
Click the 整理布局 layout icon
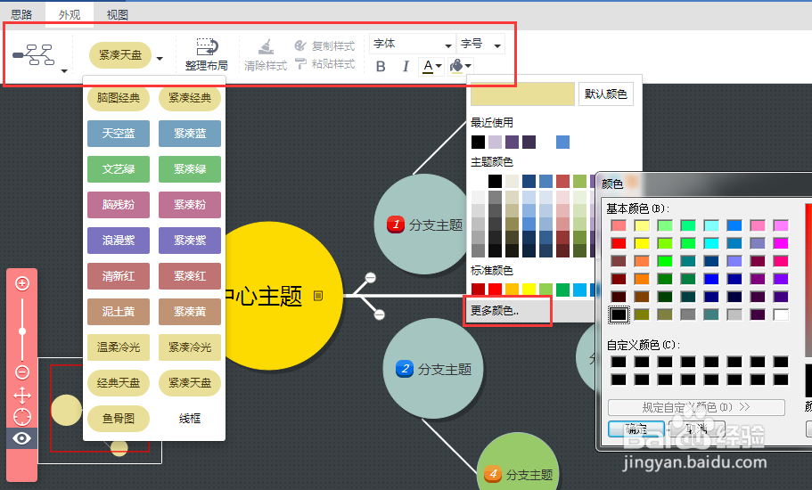pyautogui.click(x=207, y=47)
